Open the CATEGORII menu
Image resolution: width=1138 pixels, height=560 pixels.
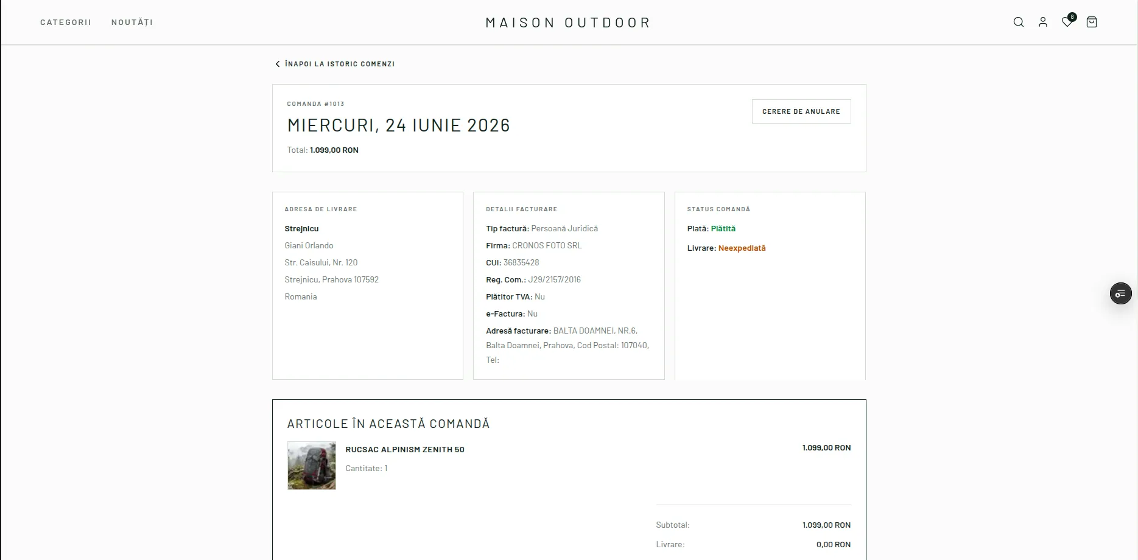pos(66,23)
